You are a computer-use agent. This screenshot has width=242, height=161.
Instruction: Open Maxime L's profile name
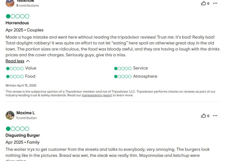point(26,113)
